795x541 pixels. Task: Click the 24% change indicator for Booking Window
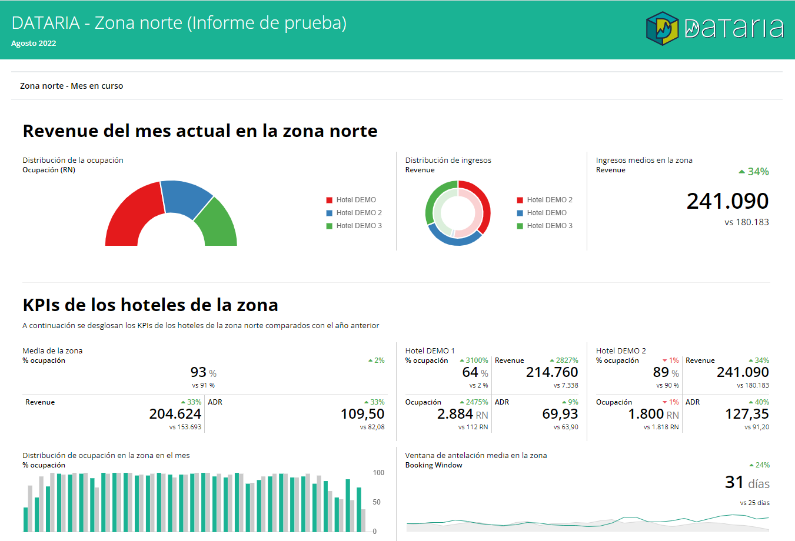[759, 465]
